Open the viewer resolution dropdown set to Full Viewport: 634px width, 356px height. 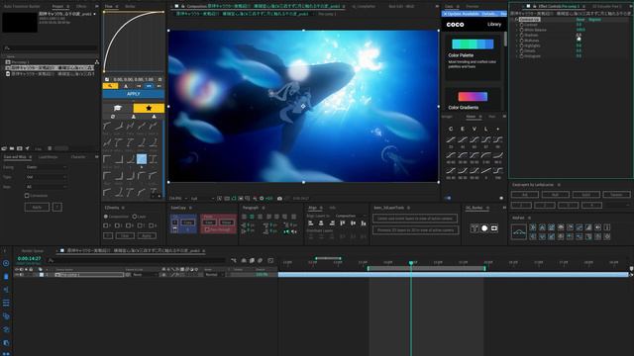[x=202, y=199]
